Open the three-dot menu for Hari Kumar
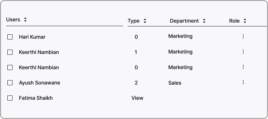The width and height of the screenshot is (268, 119). click(243, 36)
